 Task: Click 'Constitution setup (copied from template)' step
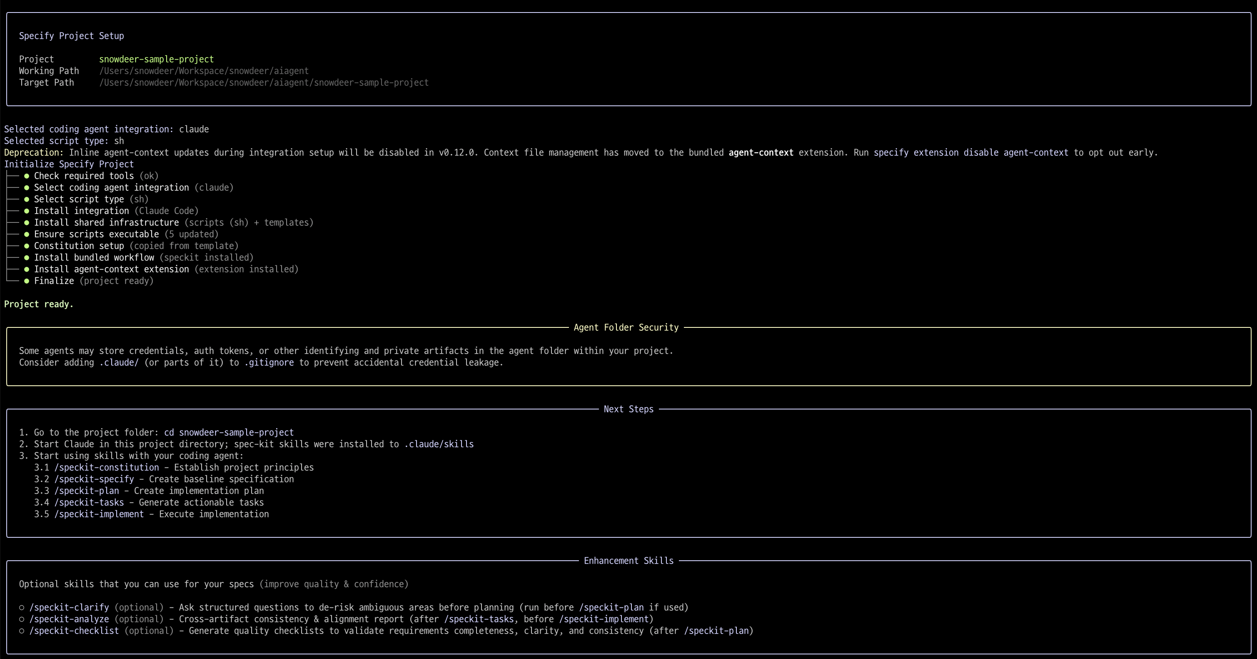pyautogui.click(x=136, y=247)
